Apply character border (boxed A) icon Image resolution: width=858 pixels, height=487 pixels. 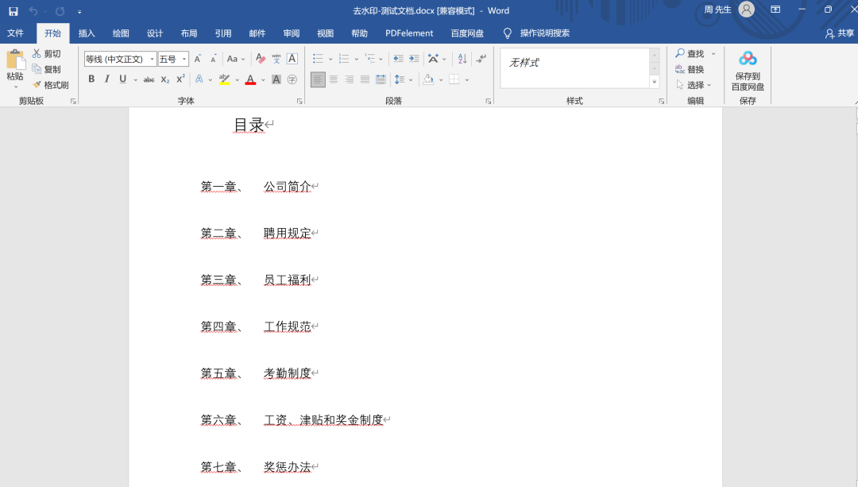click(x=292, y=59)
